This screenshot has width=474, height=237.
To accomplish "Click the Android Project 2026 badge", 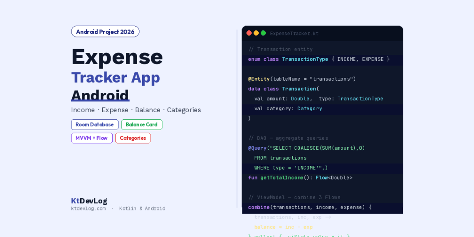I will tap(105, 32).
